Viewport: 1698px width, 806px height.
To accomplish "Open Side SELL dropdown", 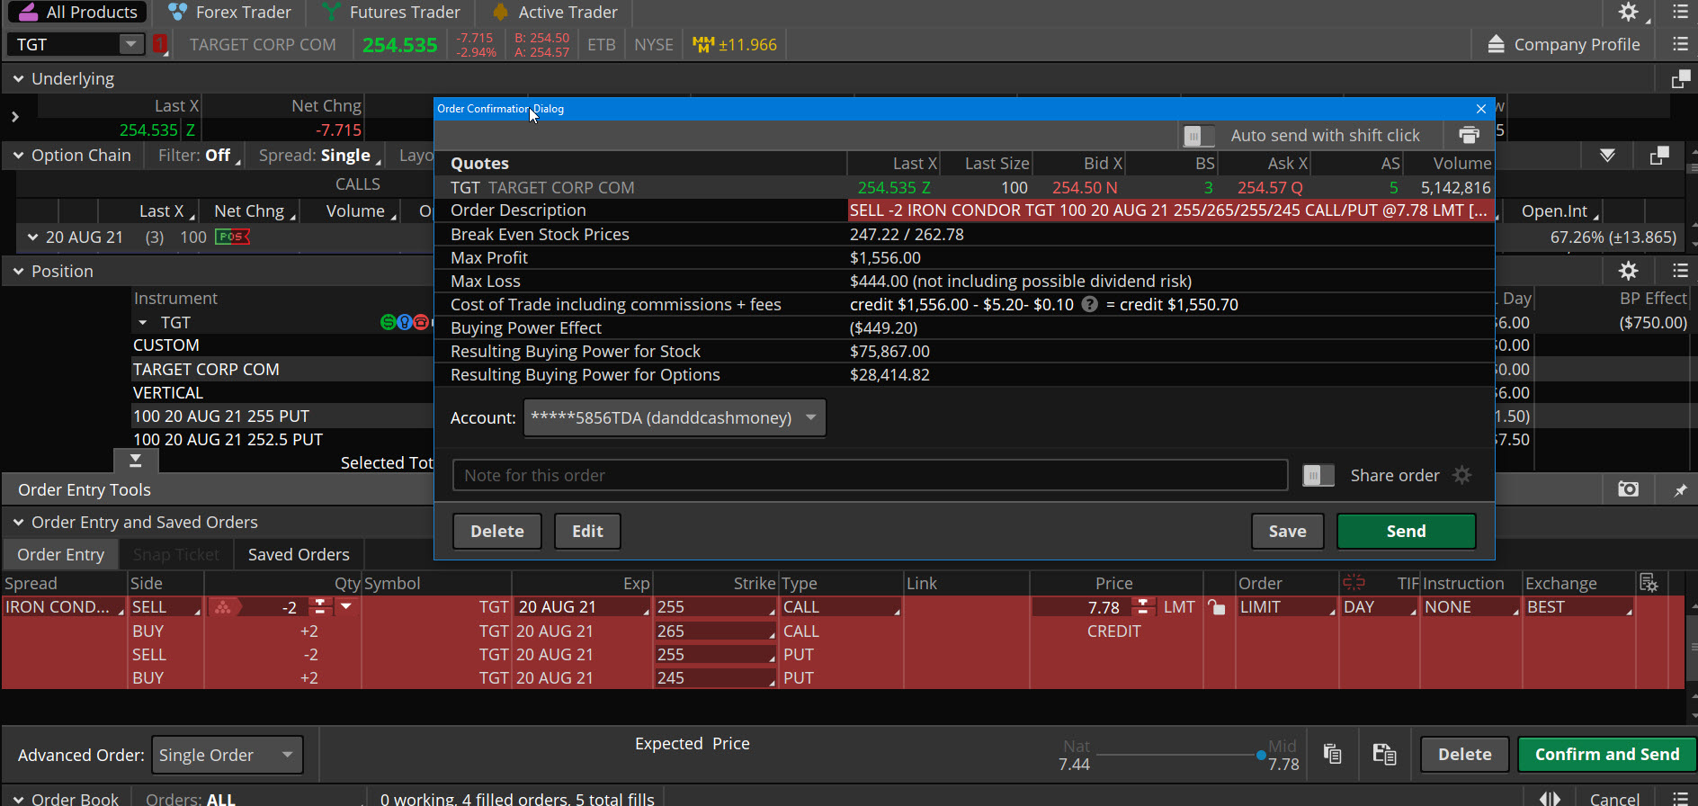I will coord(166,607).
